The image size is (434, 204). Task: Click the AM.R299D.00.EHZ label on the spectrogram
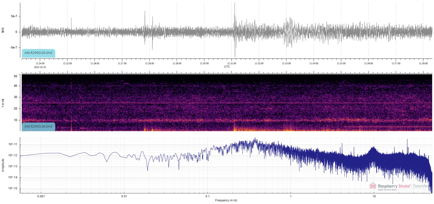pos(38,127)
